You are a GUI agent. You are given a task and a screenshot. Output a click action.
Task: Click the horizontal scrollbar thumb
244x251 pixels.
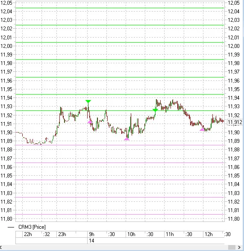[232, 247]
